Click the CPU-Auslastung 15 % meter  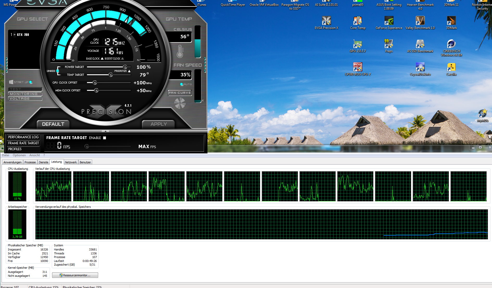point(17,186)
